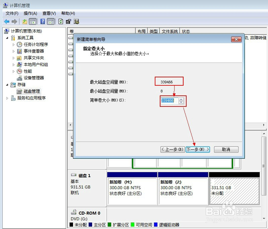
Task: Select the 331.51 GB unallocated space
Action: coord(234,188)
